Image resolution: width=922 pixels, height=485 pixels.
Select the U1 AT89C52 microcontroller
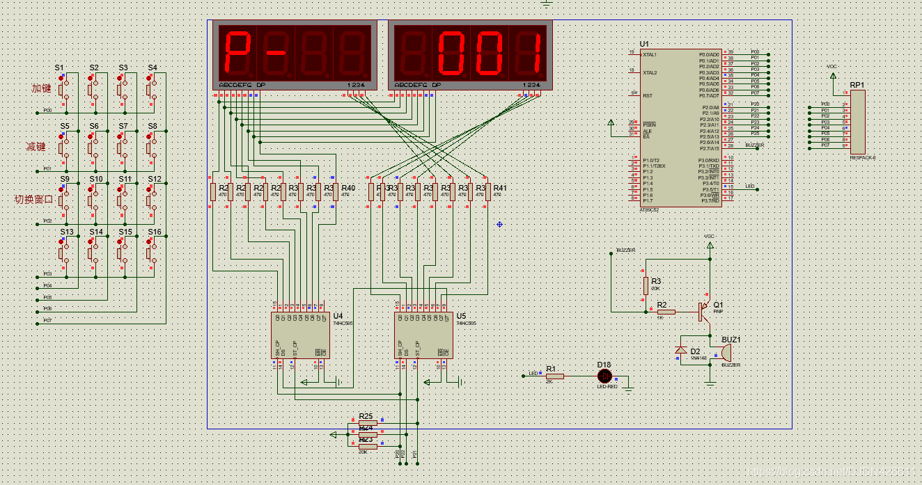click(681, 128)
